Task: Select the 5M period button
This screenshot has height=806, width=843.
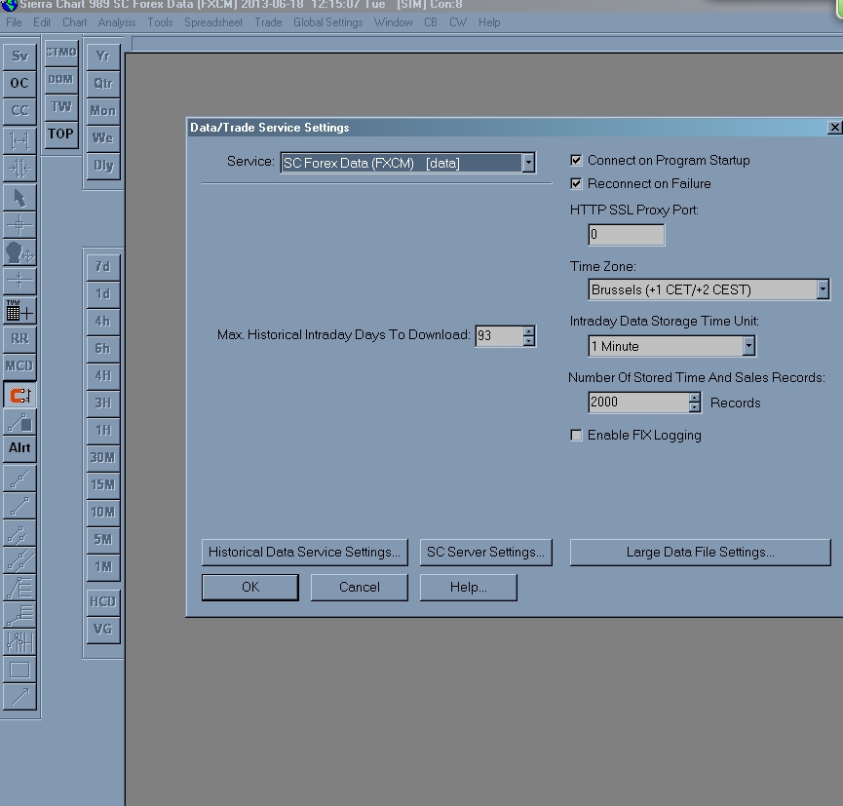Action: coord(103,540)
